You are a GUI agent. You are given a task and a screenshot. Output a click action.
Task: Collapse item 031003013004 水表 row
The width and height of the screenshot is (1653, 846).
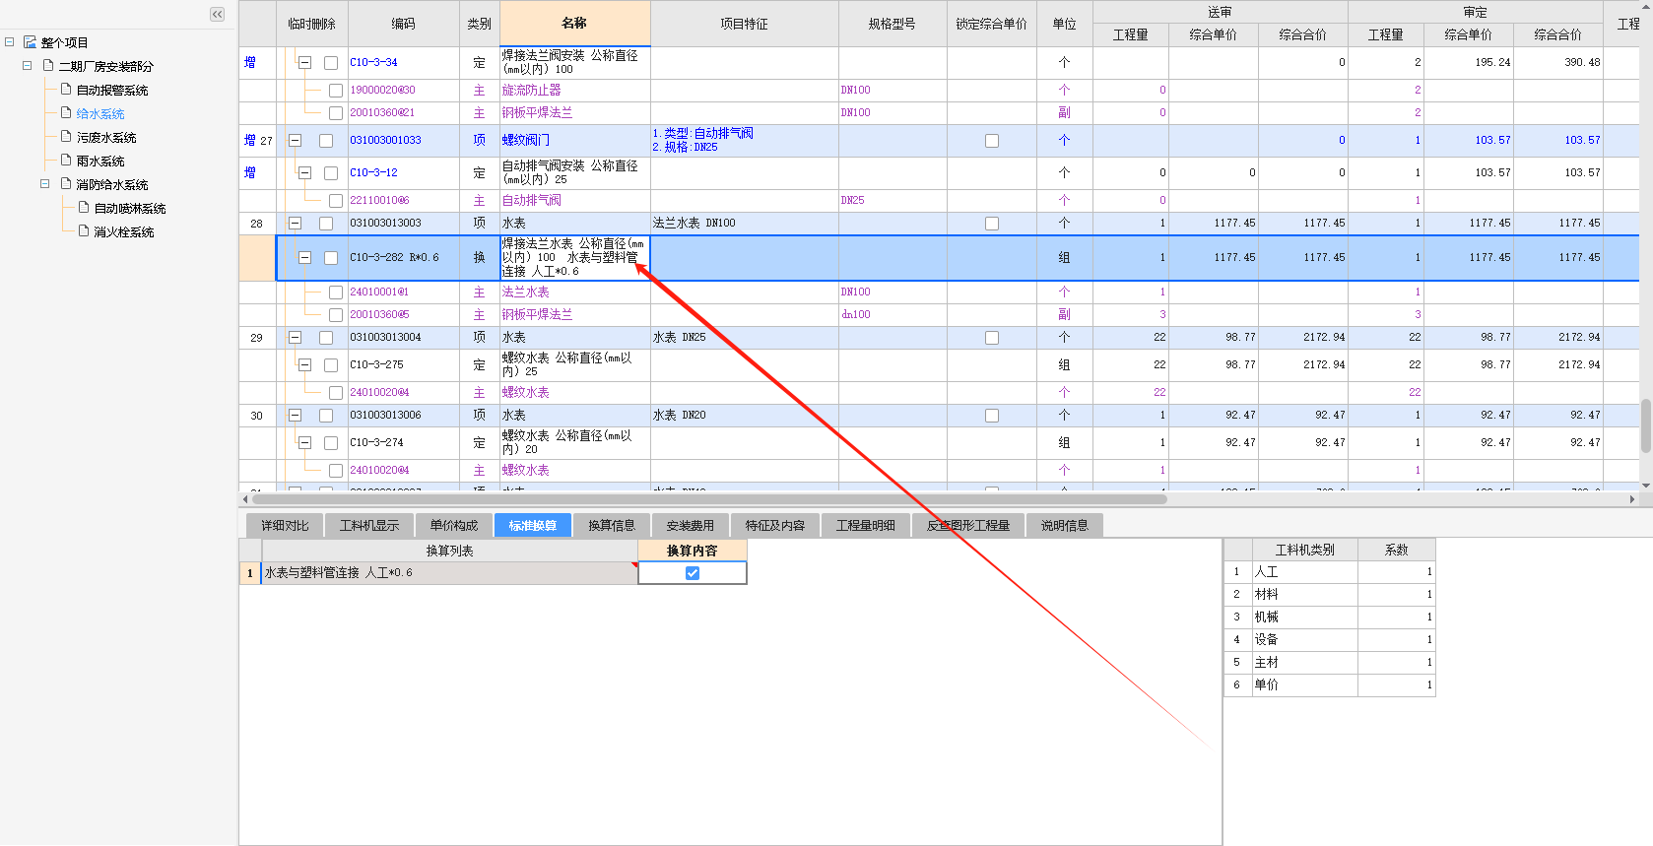click(295, 338)
